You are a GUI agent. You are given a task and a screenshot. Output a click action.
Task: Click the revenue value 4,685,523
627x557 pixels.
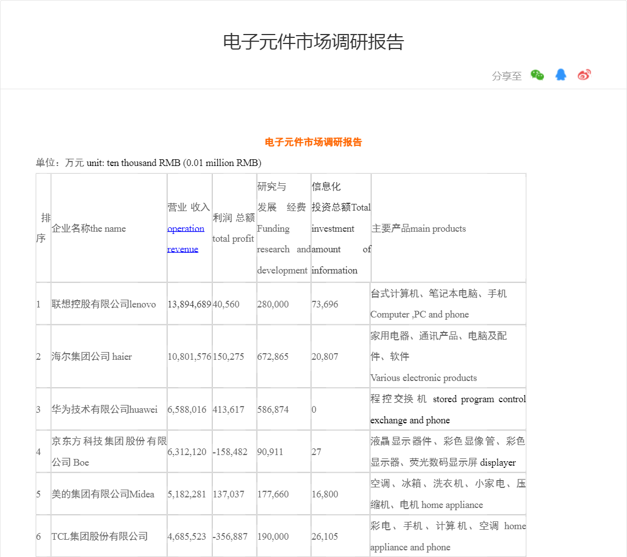187,536
